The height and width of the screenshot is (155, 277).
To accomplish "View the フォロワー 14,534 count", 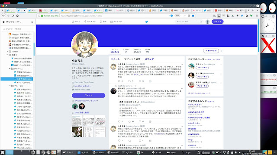I will (x=137, y=51).
